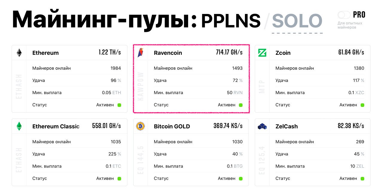Image resolution: width=378 pixels, height=190 pixels.
Task: Click the Ethereum diamond logo icon
Action: 19,53
